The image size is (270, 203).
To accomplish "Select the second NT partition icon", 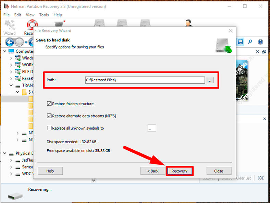I will point(24,140).
